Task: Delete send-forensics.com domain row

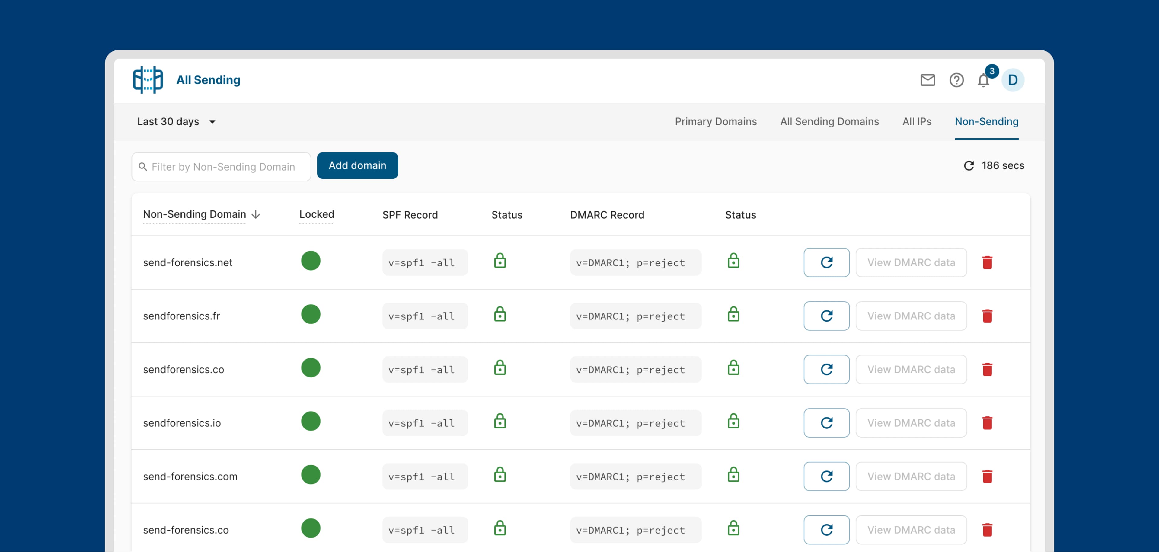Action: [987, 477]
